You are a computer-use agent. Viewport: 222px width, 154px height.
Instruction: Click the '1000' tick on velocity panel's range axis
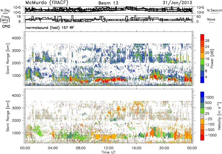(16, 133)
